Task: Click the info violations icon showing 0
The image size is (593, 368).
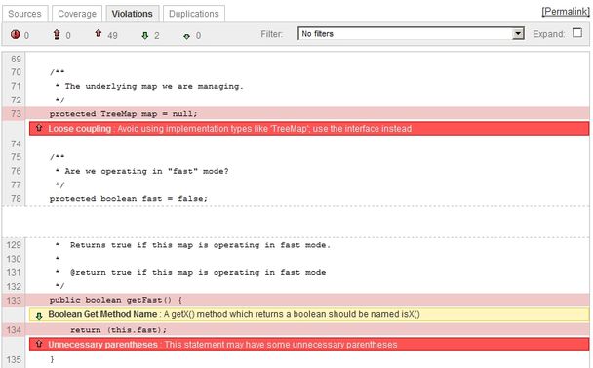Action: [186, 36]
